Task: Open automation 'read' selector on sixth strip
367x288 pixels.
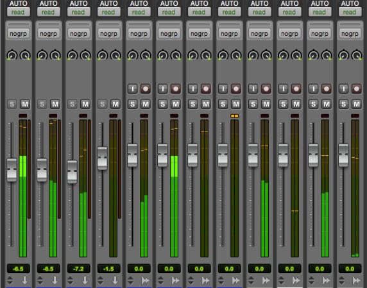Action: pyautogui.click(x=169, y=12)
